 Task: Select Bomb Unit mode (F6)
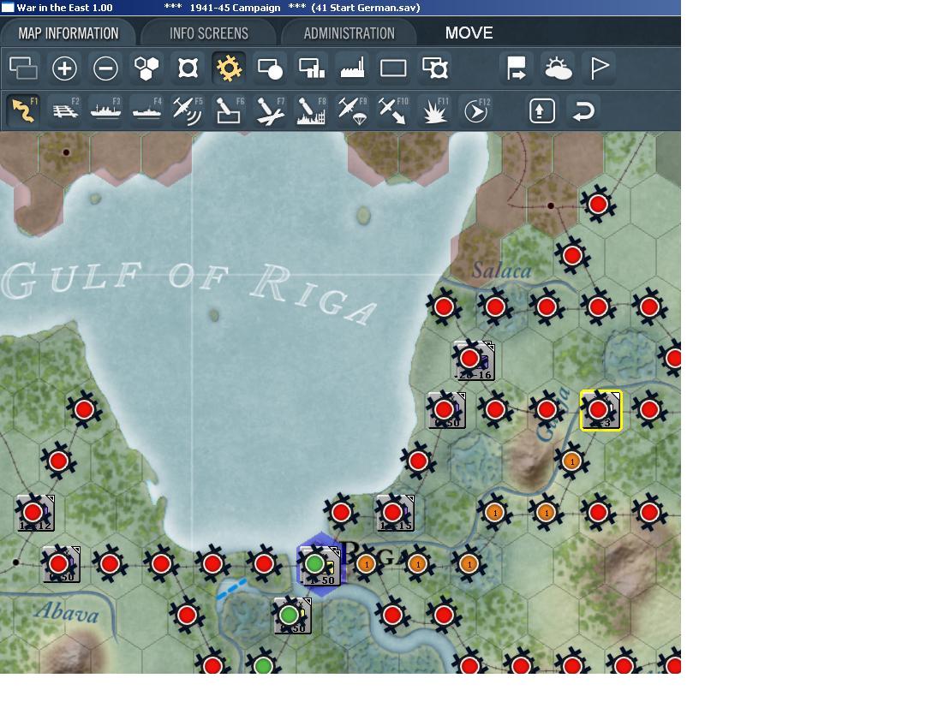click(229, 110)
